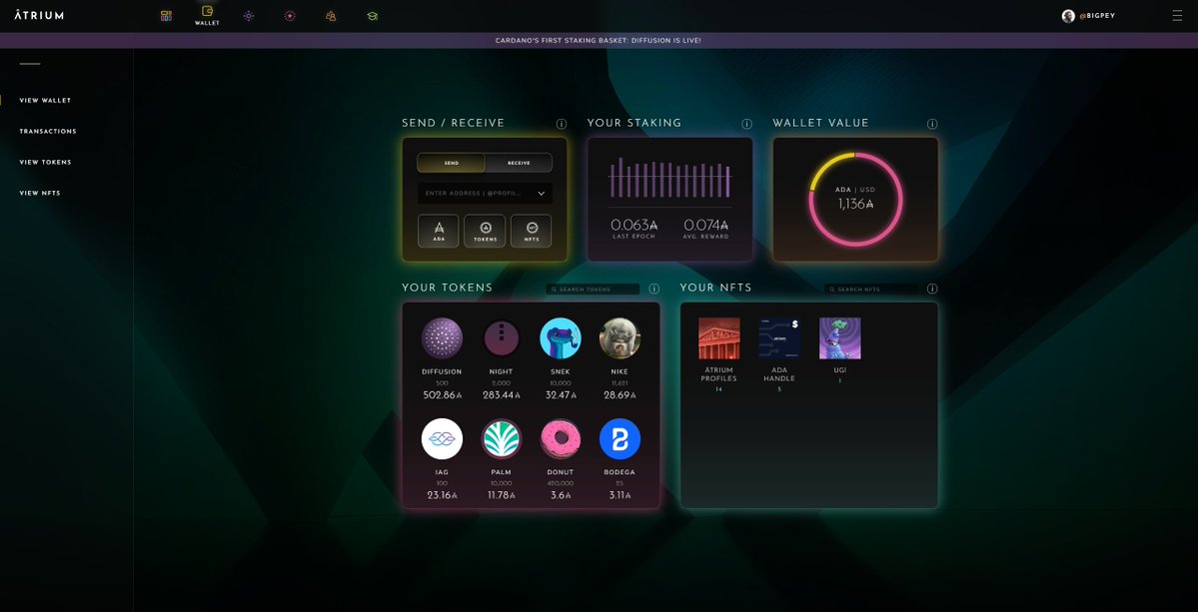
Task: Click the 0.074 average reward value
Action: click(x=706, y=225)
